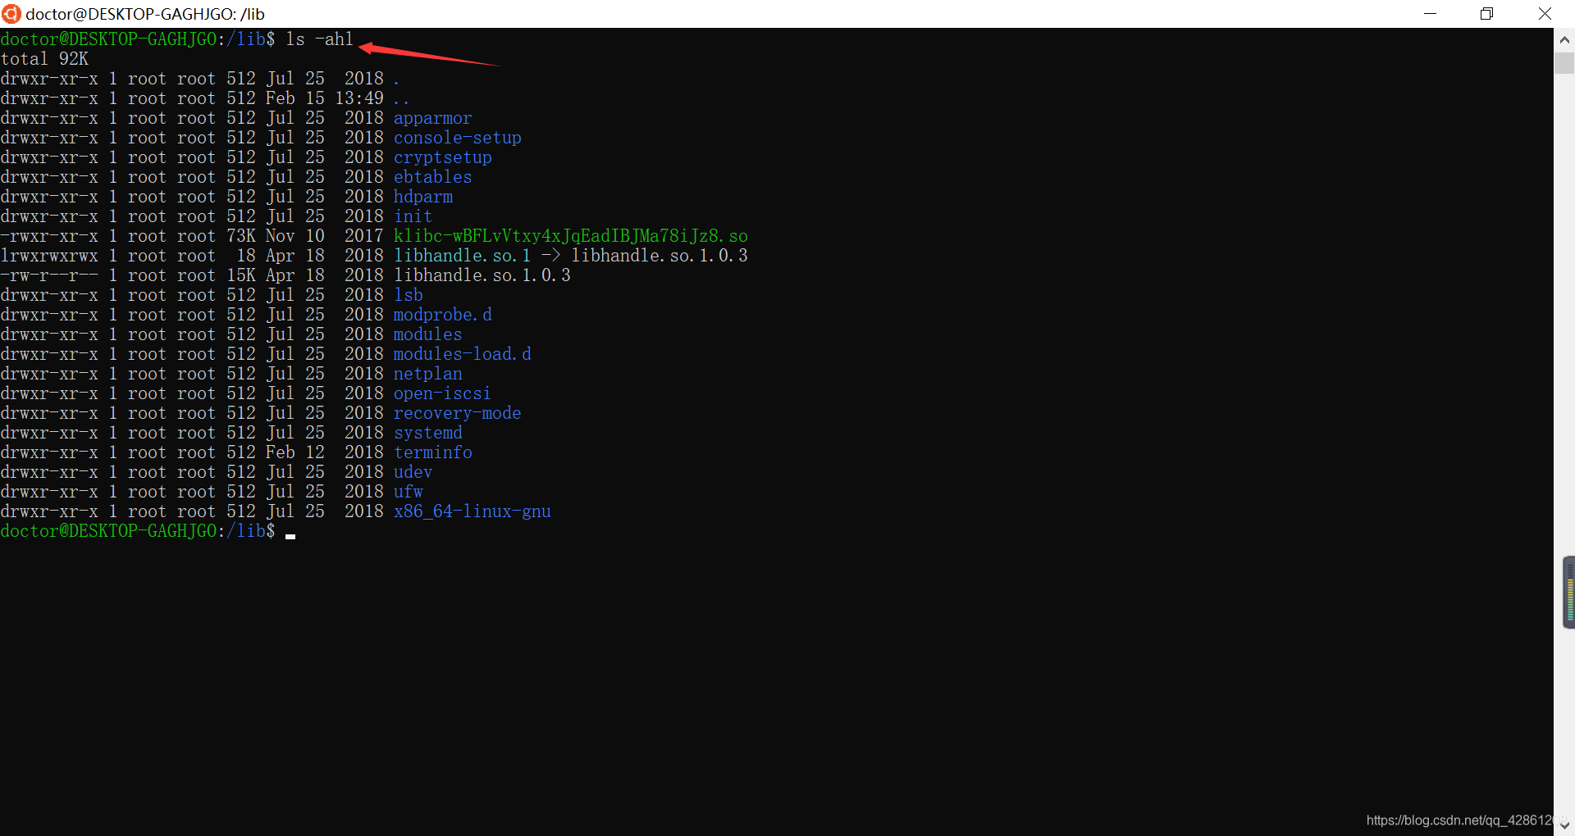Screen dimensions: 1575x836
Task: Click the title bar path text
Action: coord(144,13)
